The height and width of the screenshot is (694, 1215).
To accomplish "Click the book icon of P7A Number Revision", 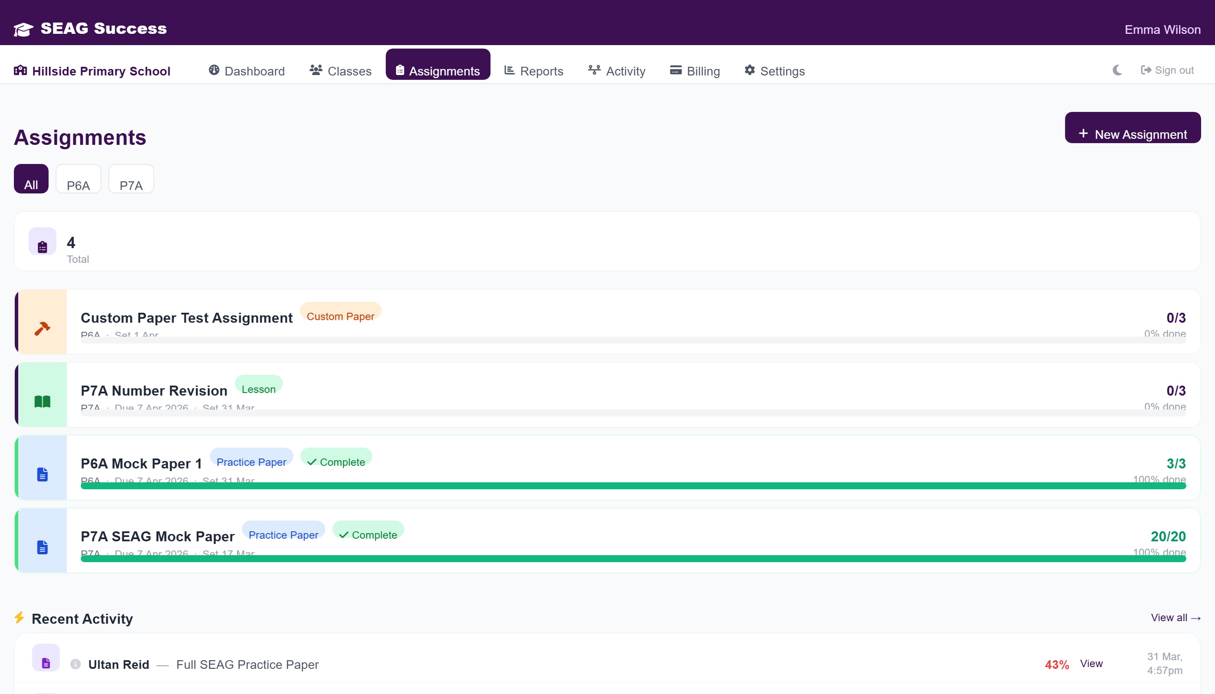I will click(x=43, y=401).
